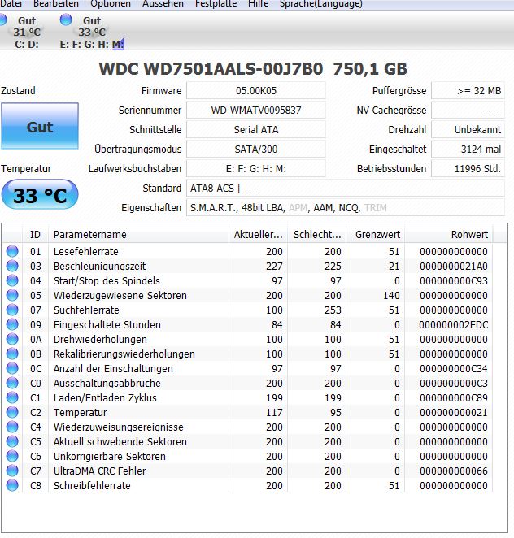Click status orb for 01 Lesefehlerrate
The image size is (514, 538).
coord(12,251)
